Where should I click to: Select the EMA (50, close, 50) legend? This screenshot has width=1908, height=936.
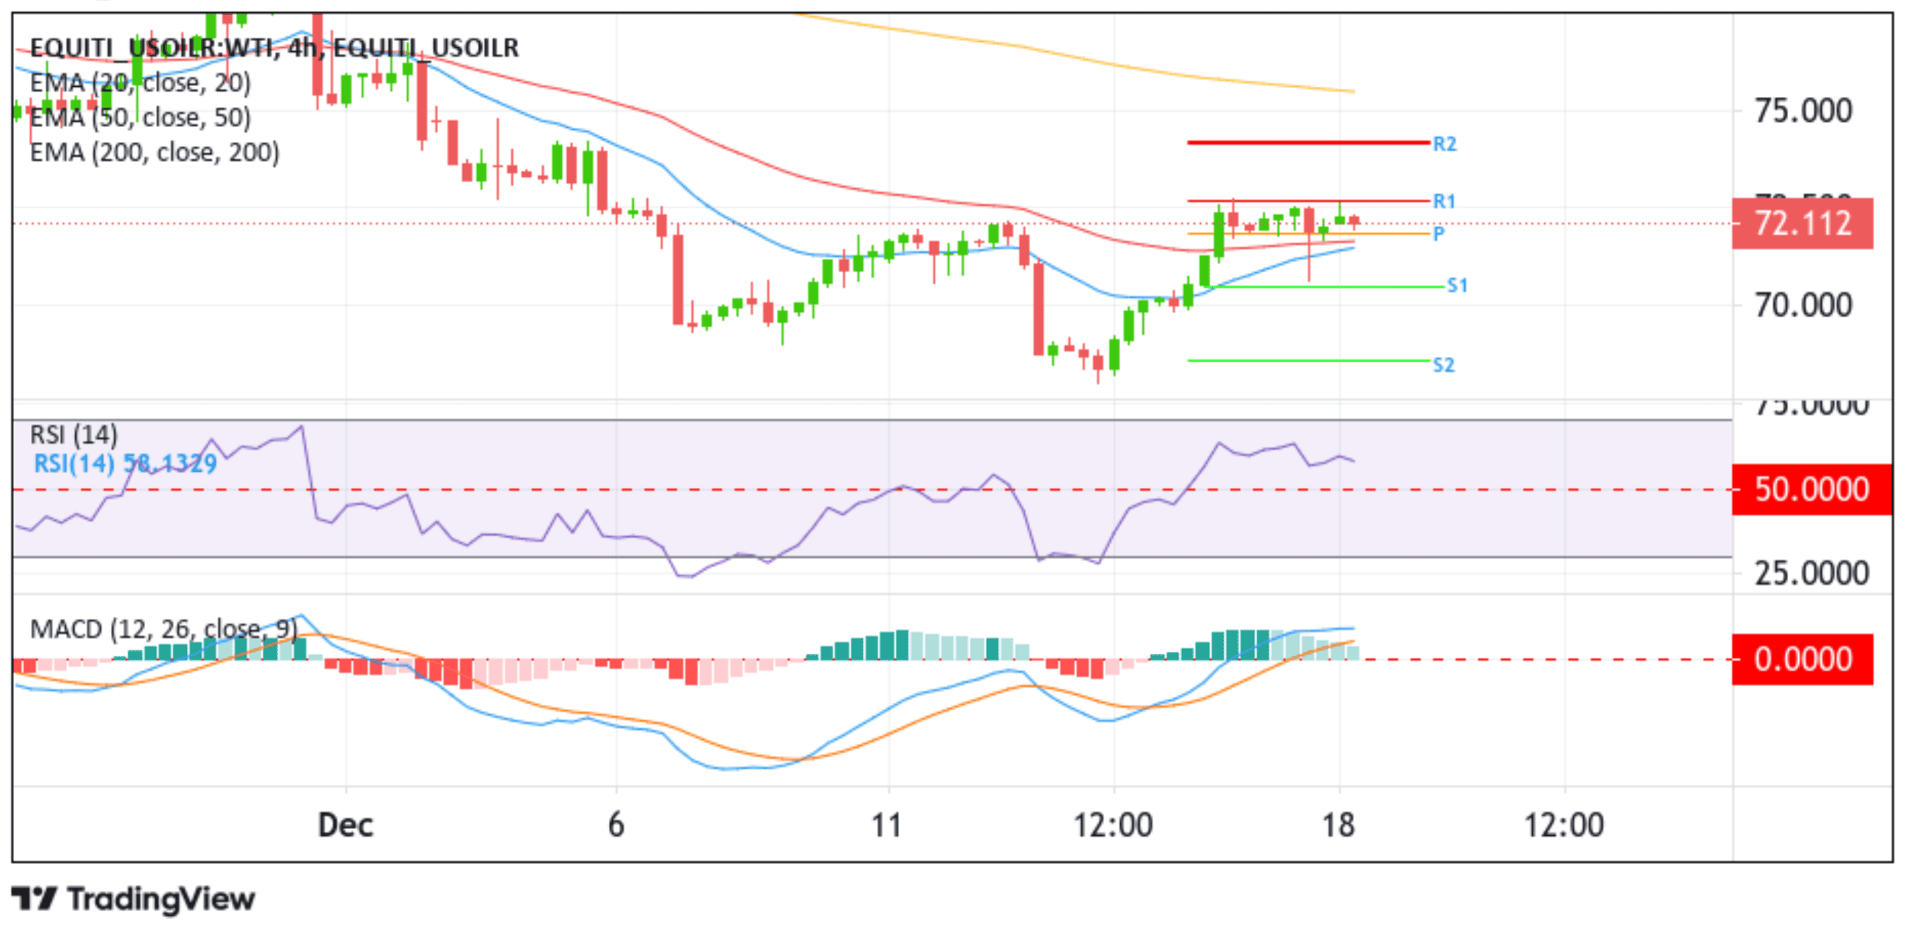click(141, 117)
